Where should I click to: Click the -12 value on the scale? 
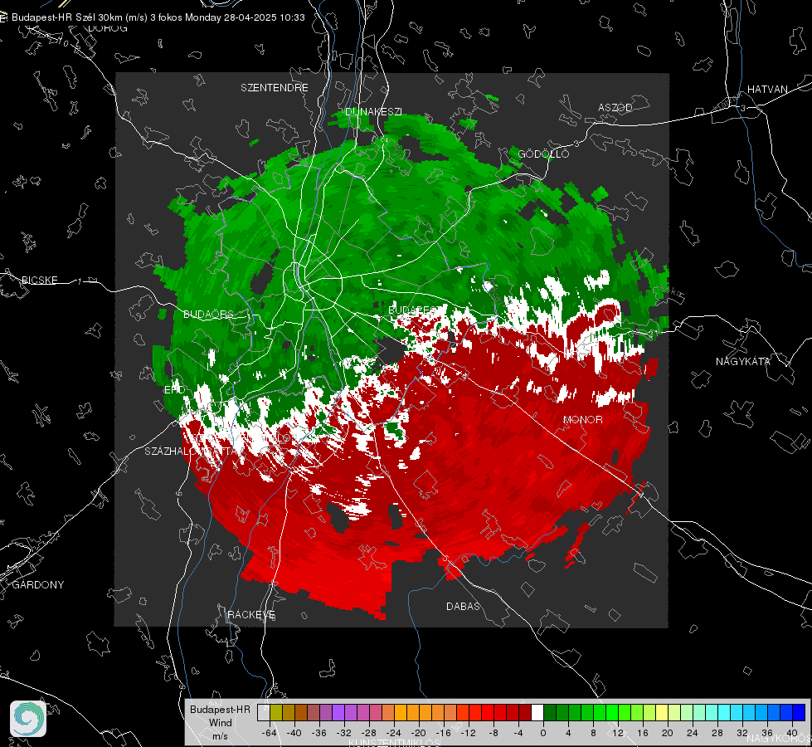tap(468, 733)
